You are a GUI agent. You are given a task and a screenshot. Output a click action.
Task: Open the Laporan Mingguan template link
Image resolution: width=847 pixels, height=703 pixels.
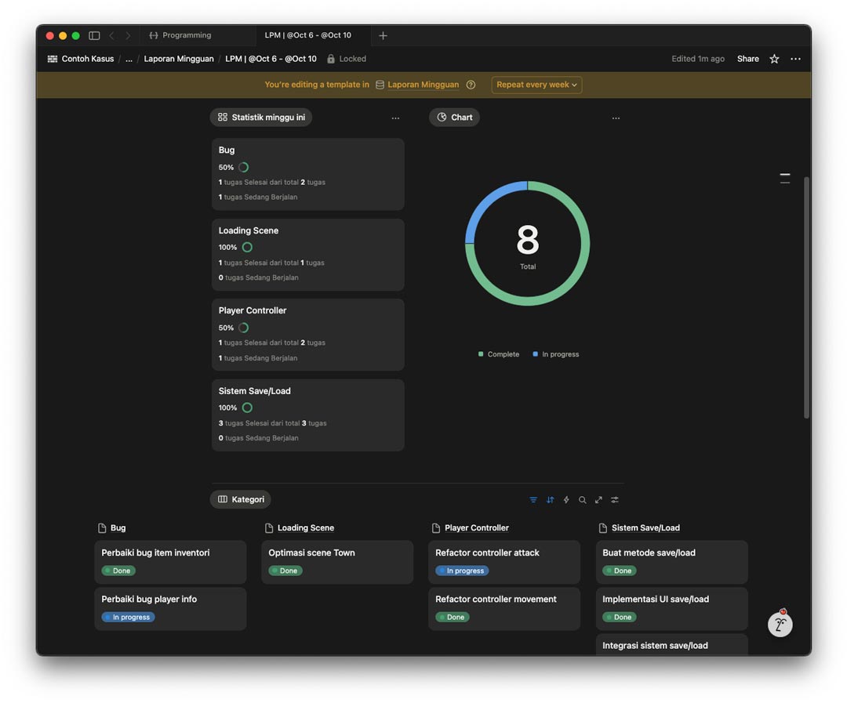(x=423, y=85)
